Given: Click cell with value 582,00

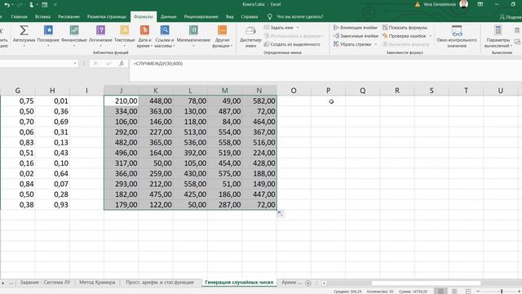Looking at the screenshot, I should coord(259,100).
